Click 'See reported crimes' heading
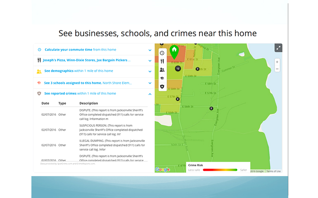 point(60,93)
